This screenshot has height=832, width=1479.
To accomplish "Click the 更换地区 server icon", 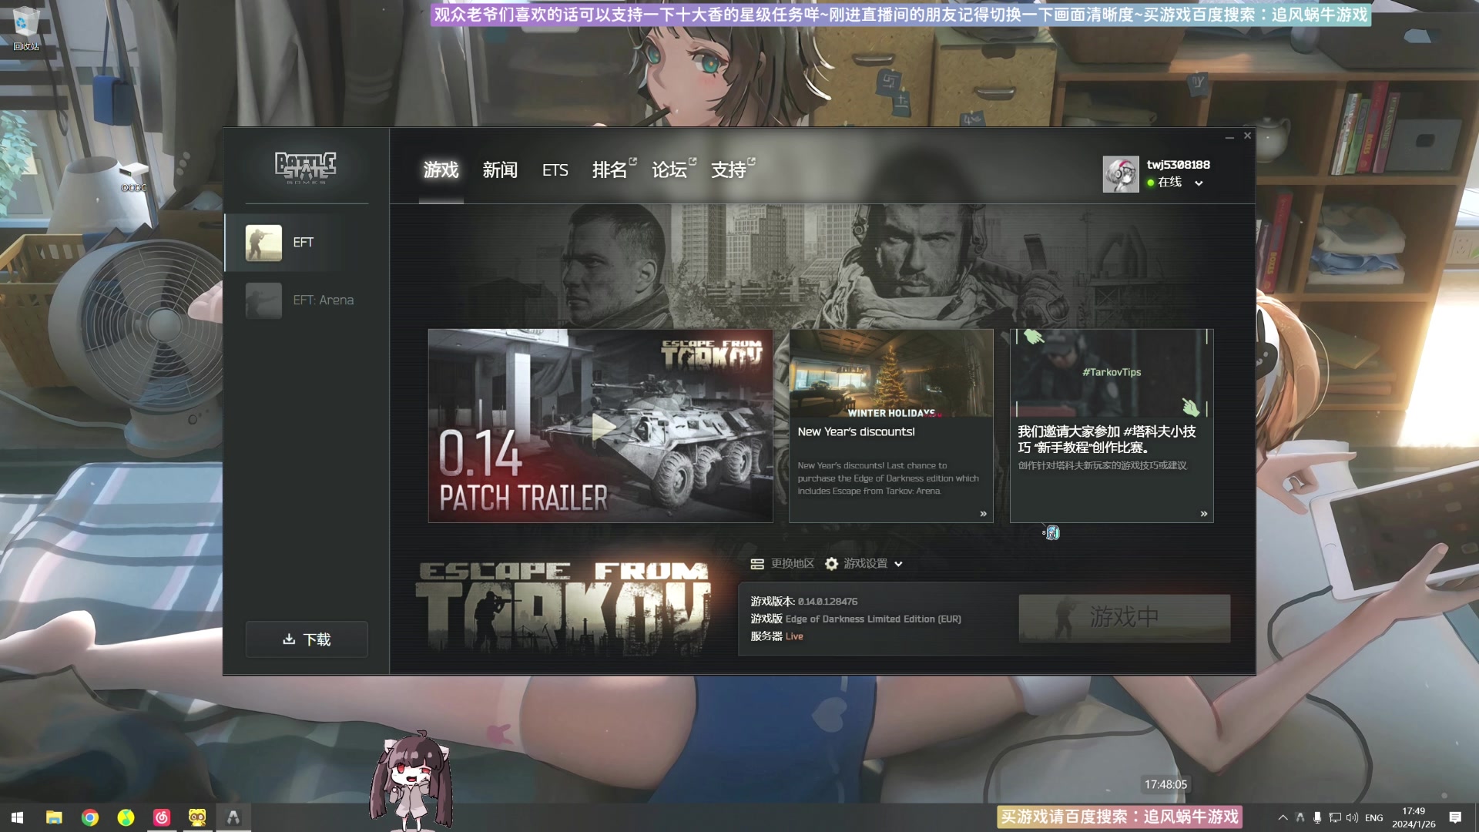I will coord(757,564).
